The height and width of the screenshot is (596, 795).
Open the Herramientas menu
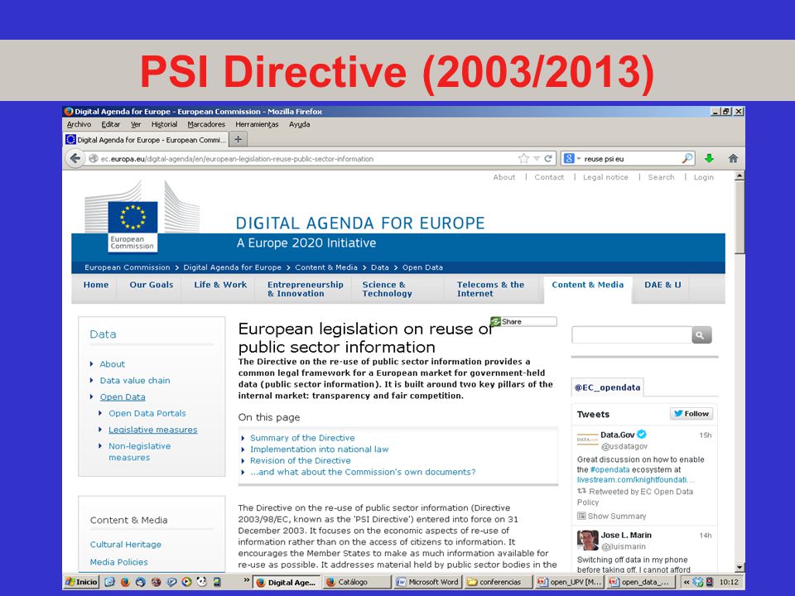257,124
